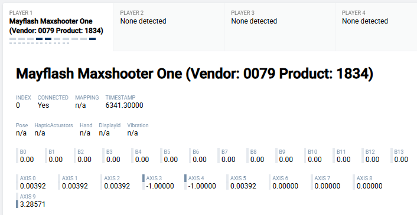Click the B11 button value

point(344,160)
